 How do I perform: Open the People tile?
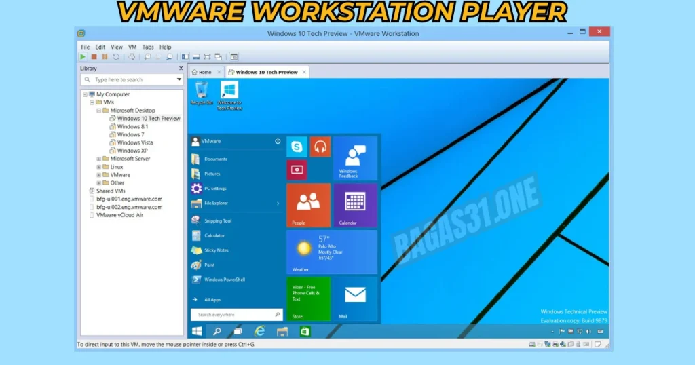point(309,205)
